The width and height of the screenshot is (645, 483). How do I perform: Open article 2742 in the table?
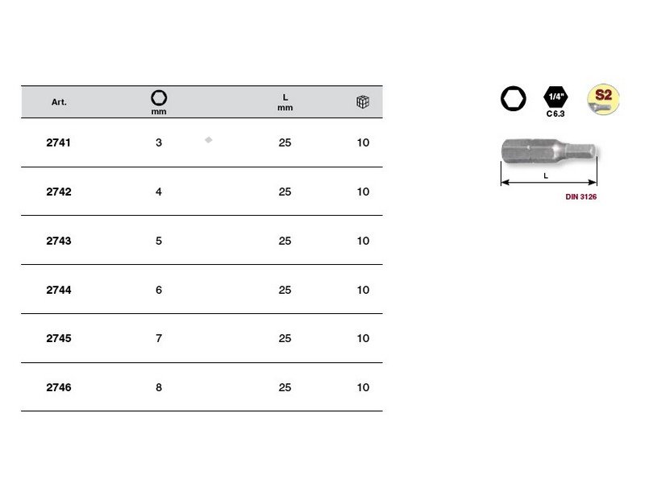[x=59, y=192]
